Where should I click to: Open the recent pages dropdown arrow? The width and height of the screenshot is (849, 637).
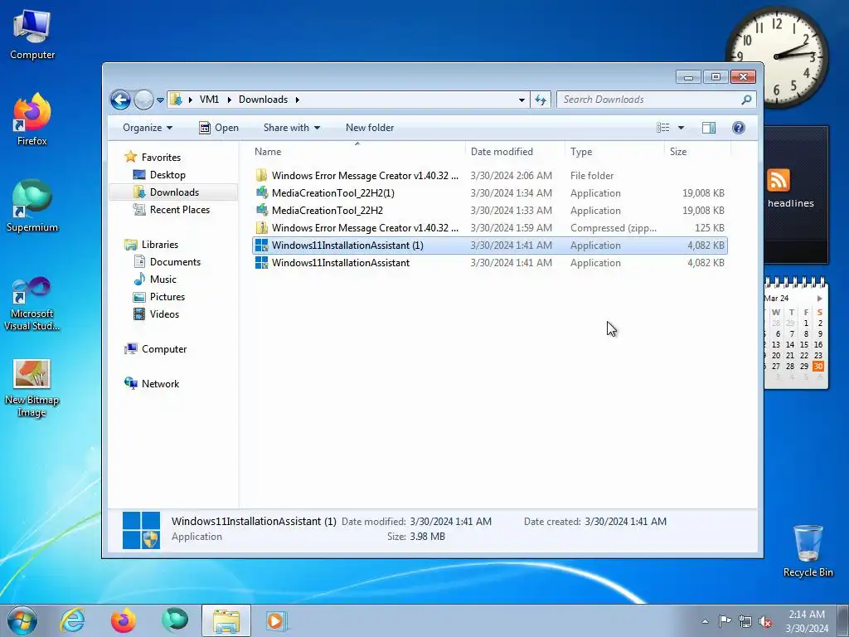(160, 100)
